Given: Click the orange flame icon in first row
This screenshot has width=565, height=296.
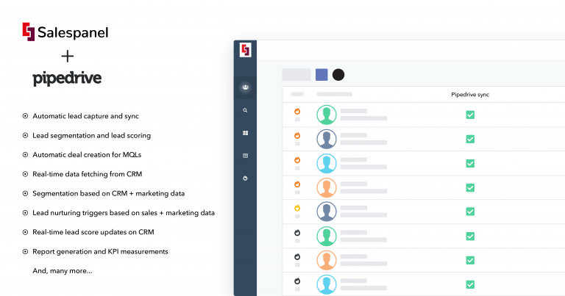Looking at the screenshot, I should point(297,112).
